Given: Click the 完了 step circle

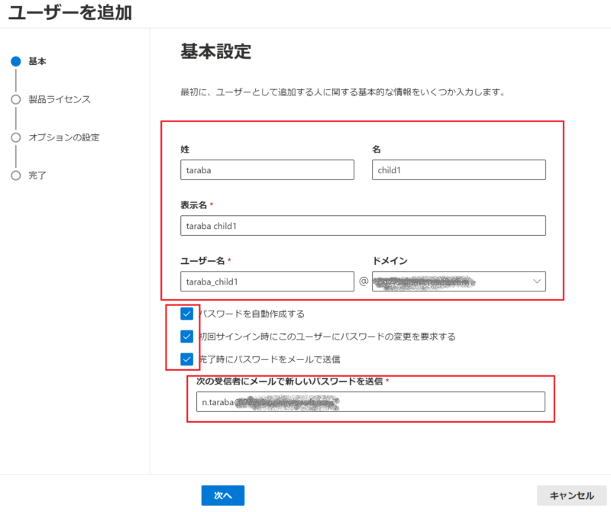Looking at the screenshot, I should 15,175.
